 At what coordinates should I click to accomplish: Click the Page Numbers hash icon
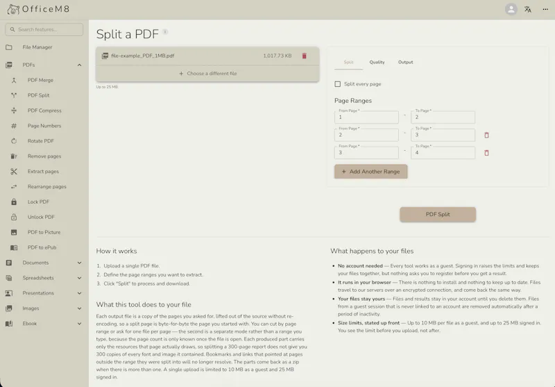click(14, 126)
